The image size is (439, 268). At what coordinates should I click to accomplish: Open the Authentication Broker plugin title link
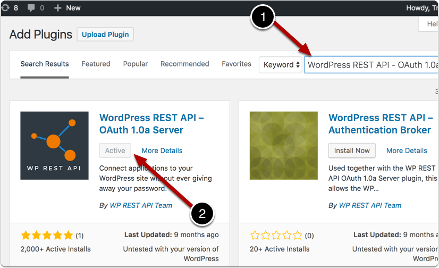coord(381,124)
